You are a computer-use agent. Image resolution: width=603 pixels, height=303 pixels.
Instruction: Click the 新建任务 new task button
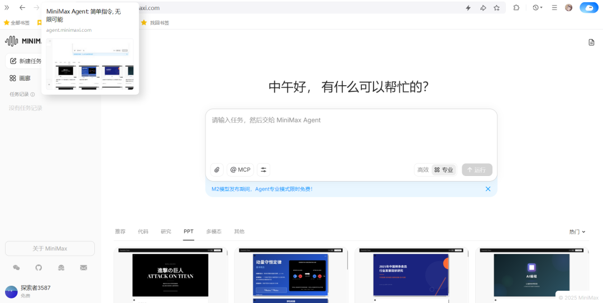click(x=24, y=61)
